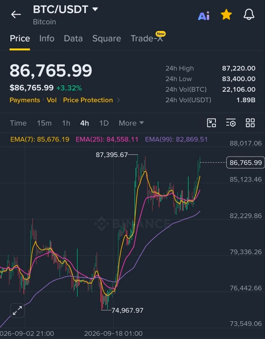The height and width of the screenshot is (339, 265).
Task: Open price alerts with the bell icon
Action: click(x=249, y=15)
